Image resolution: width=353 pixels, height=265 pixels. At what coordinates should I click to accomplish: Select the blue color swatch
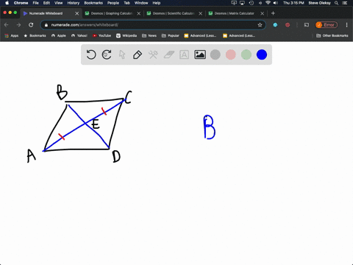coord(262,54)
